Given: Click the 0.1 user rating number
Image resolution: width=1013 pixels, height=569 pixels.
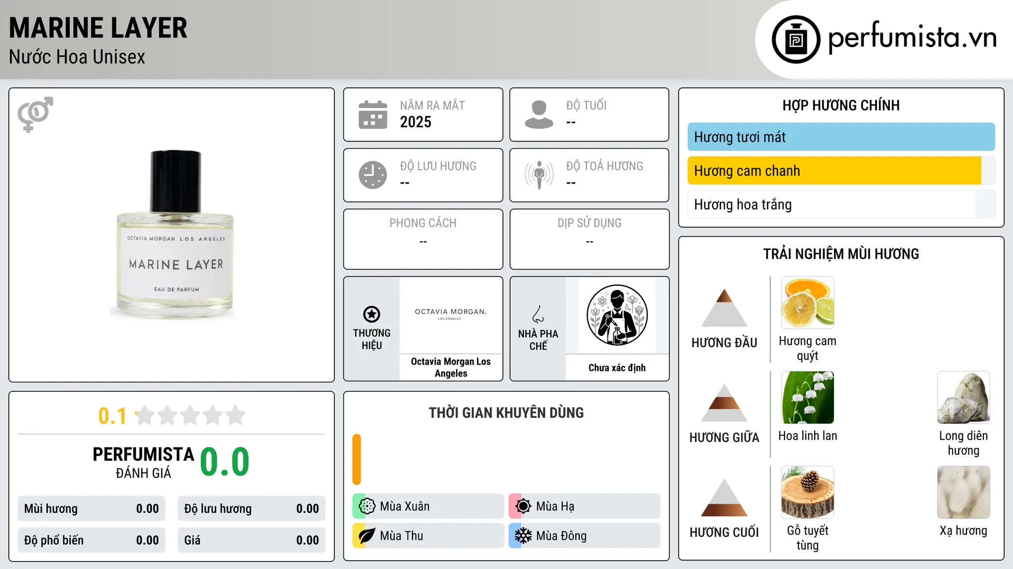Looking at the screenshot, I should click(x=112, y=416).
